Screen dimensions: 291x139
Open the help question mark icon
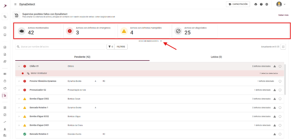pos(261,4)
